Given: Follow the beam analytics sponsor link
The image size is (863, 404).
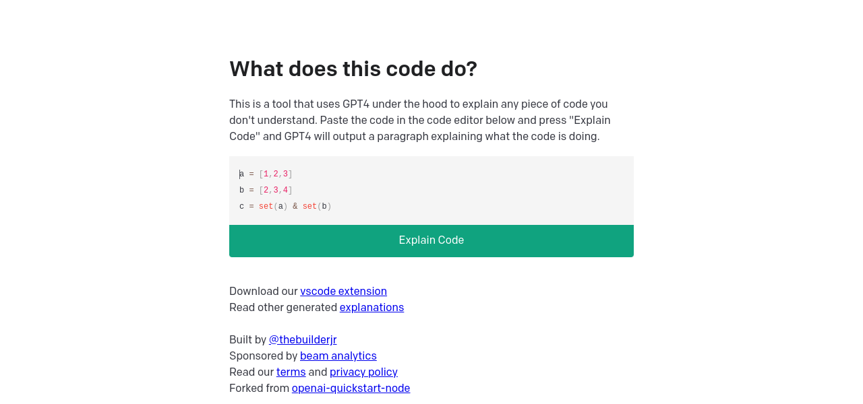Looking at the screenshot, I should point(338,356).
